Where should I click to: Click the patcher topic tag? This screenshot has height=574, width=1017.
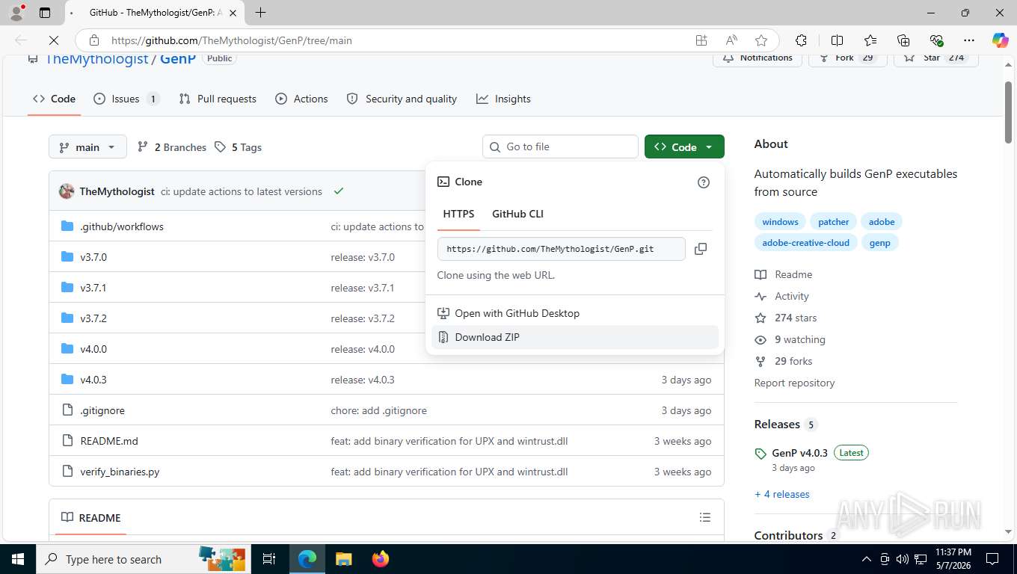tap(833, 222)
